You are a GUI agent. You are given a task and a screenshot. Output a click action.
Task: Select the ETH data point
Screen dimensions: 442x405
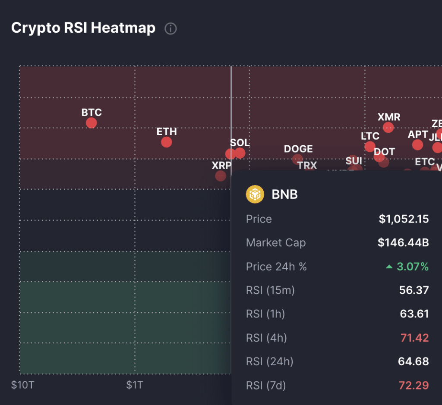[166, 142]
